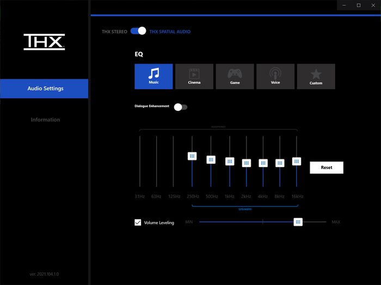Click the THX SPATIAL AUDIO label
Image resolution: width=381 pixels, height=285 pixels.
[170, 32]
